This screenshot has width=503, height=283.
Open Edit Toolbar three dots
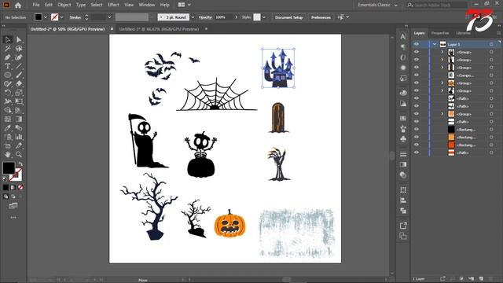(x=13, y=217)
